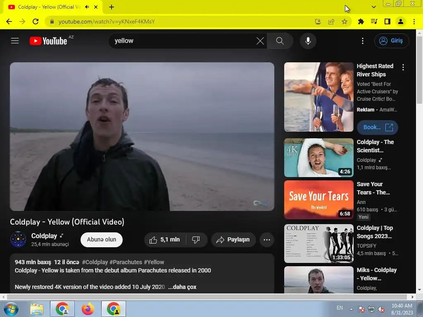Show hidden tray icons arrow

tap(351, 309)
